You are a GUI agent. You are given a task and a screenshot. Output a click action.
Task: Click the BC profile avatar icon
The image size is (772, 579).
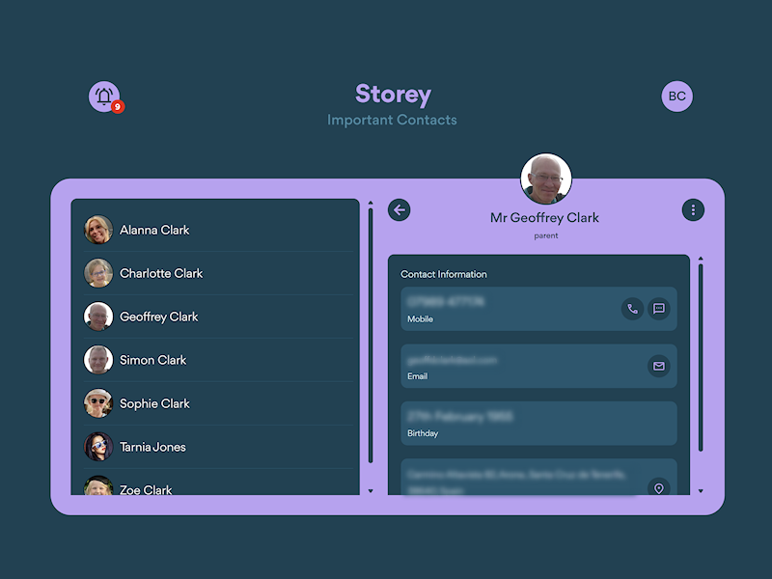pos(676,96)
